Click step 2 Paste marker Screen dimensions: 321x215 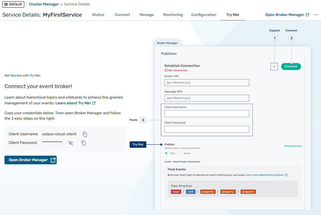coord(143,120)
